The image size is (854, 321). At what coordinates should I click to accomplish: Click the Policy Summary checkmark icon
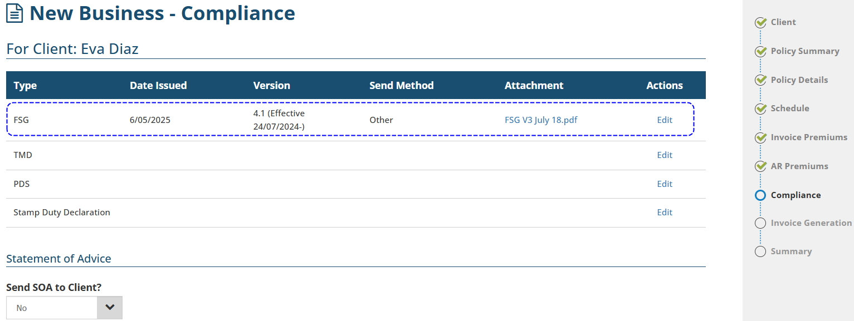[760, 52]
